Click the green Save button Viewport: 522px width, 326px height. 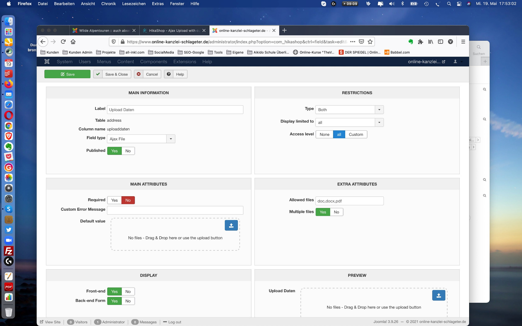67,74
